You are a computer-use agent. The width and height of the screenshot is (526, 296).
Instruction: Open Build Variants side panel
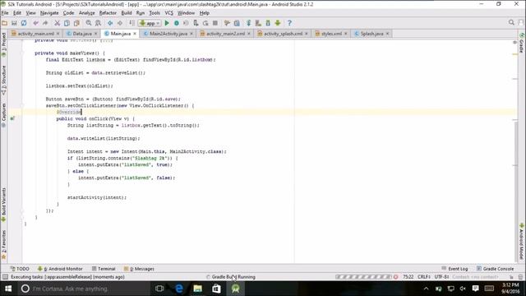[x=3, y=205]
